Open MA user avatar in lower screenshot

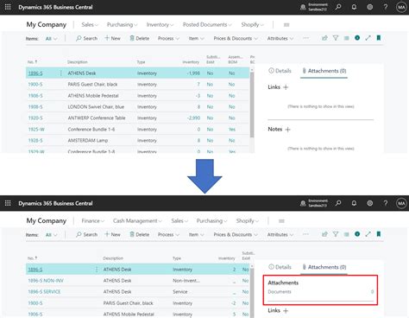(x=401, y=203)
